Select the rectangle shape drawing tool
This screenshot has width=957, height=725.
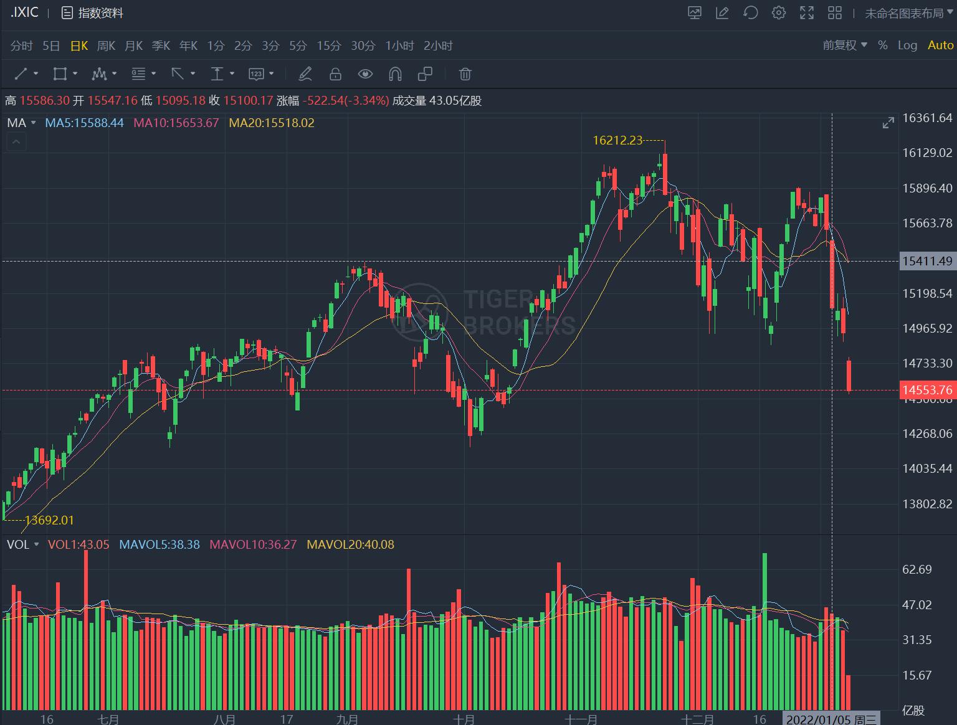point(60,74)
